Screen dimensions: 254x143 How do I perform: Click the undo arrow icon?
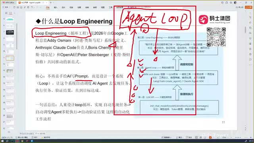tap(32, 7)
